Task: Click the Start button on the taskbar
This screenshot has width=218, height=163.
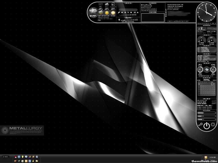Action: coord(5,157)
